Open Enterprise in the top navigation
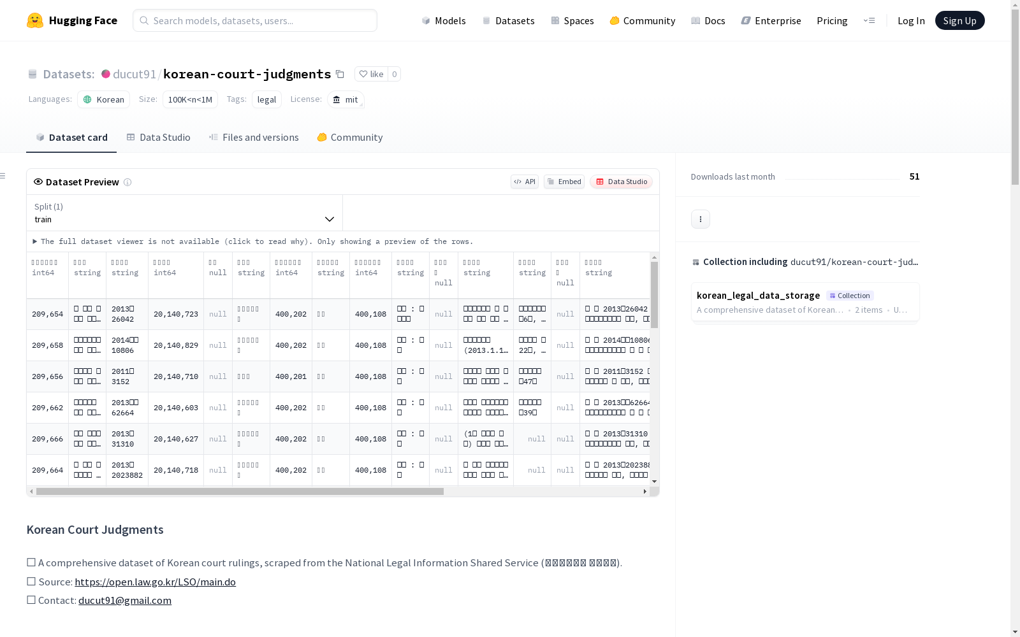 pyautogui.click(x=771, y=20)
